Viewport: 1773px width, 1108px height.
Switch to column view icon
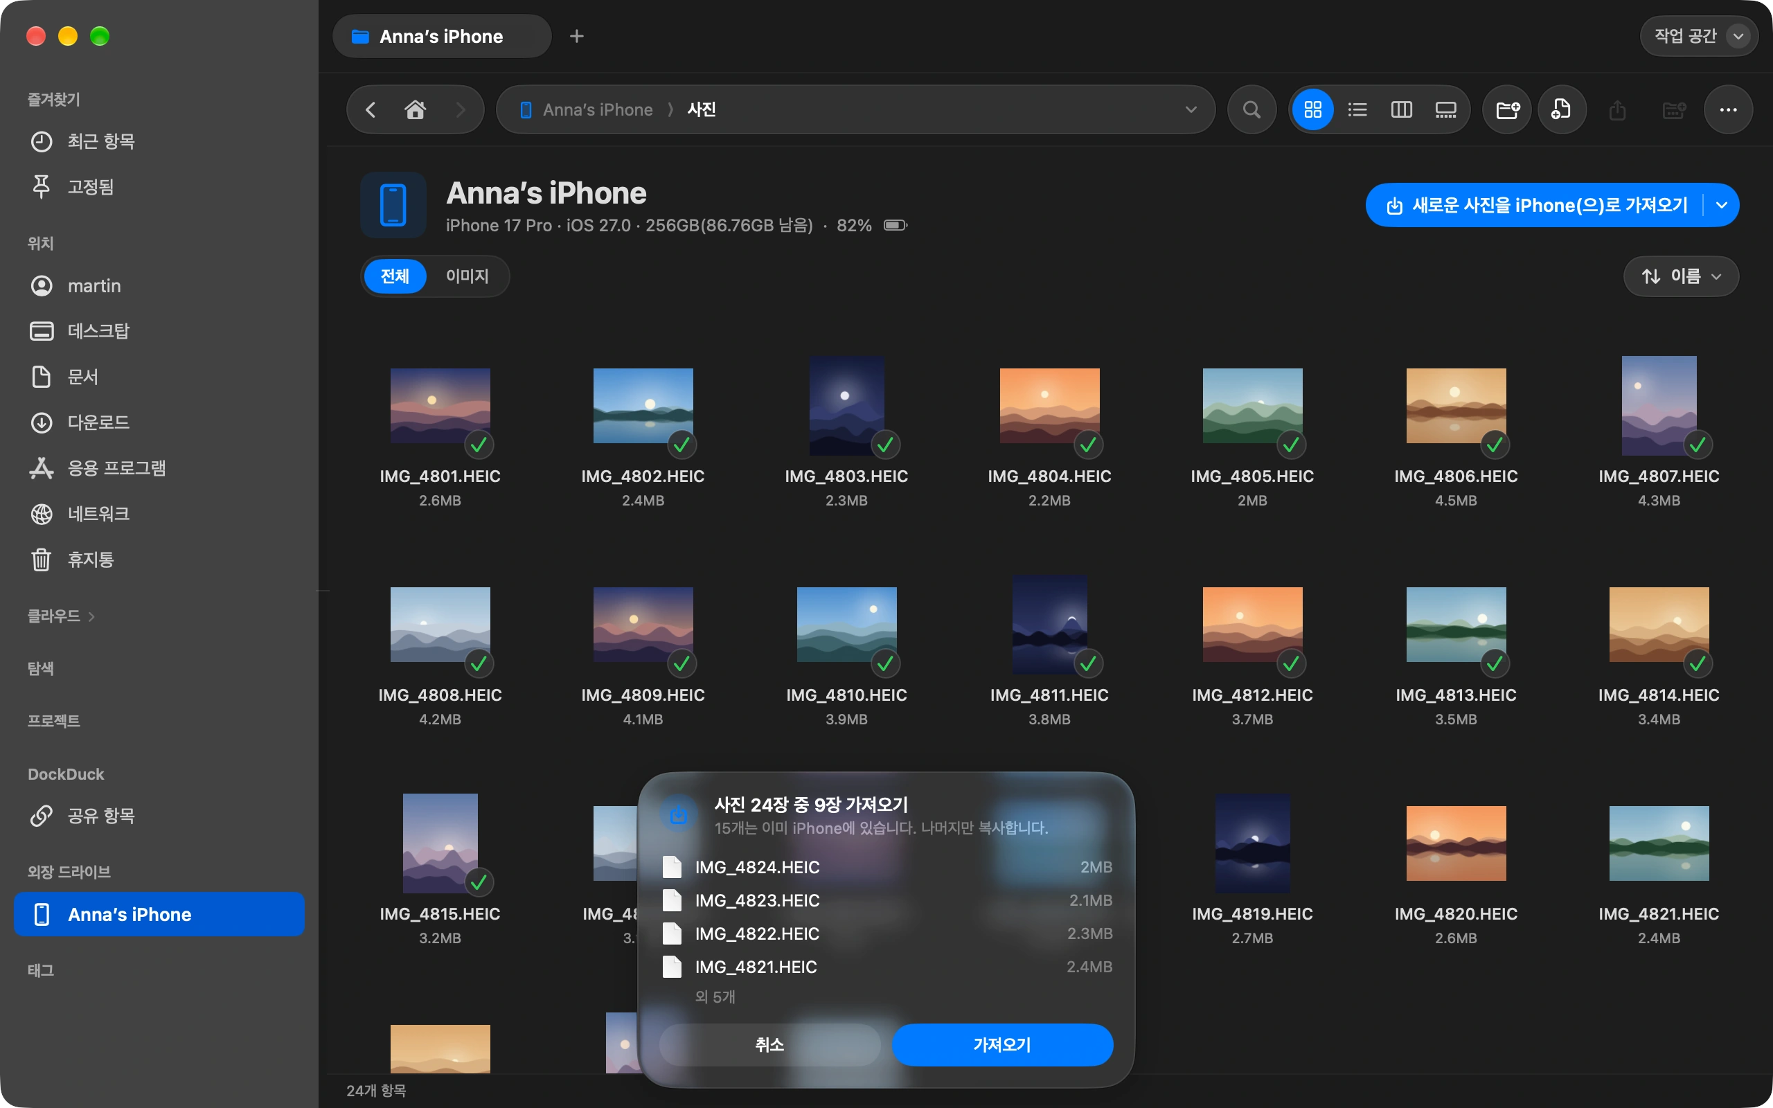click(1401, 110)
